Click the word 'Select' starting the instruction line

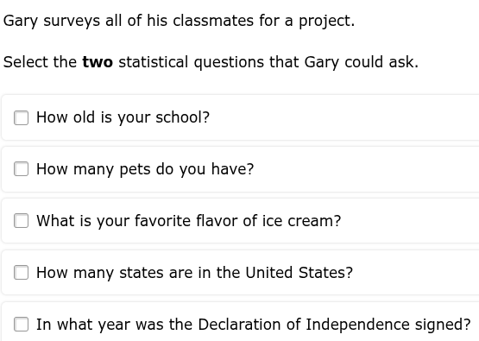(x=25, y=62)
